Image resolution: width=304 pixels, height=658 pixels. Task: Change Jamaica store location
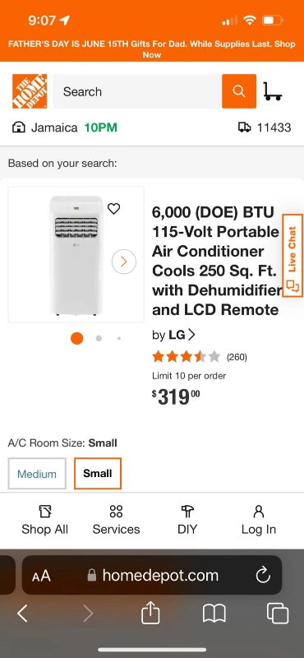tap(65, 127)
